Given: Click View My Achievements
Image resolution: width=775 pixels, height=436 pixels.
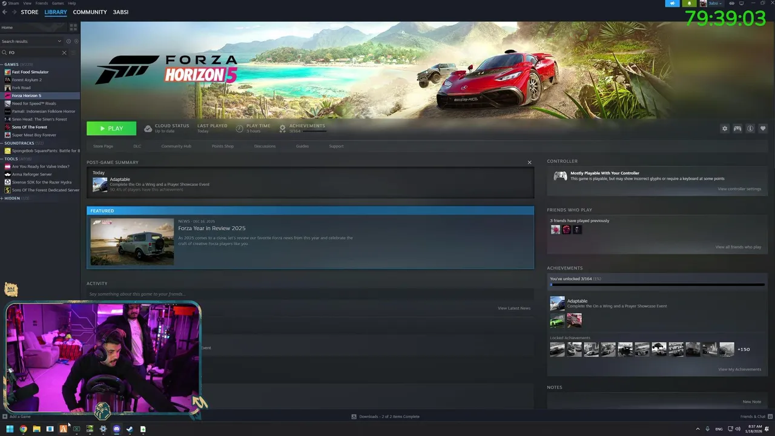Looking at the screenshot, I should 739,369.
